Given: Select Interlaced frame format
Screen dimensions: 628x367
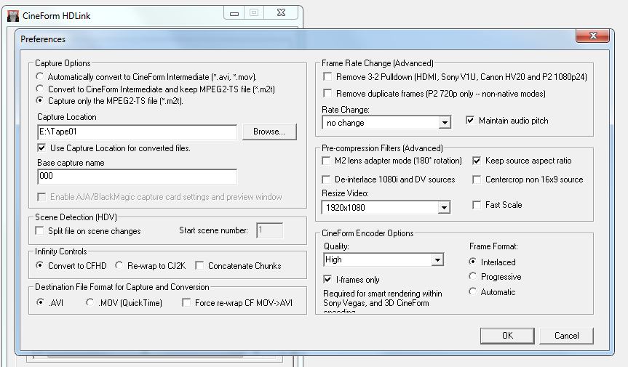Looking at the screenshot, I should (x=472, y=262).
